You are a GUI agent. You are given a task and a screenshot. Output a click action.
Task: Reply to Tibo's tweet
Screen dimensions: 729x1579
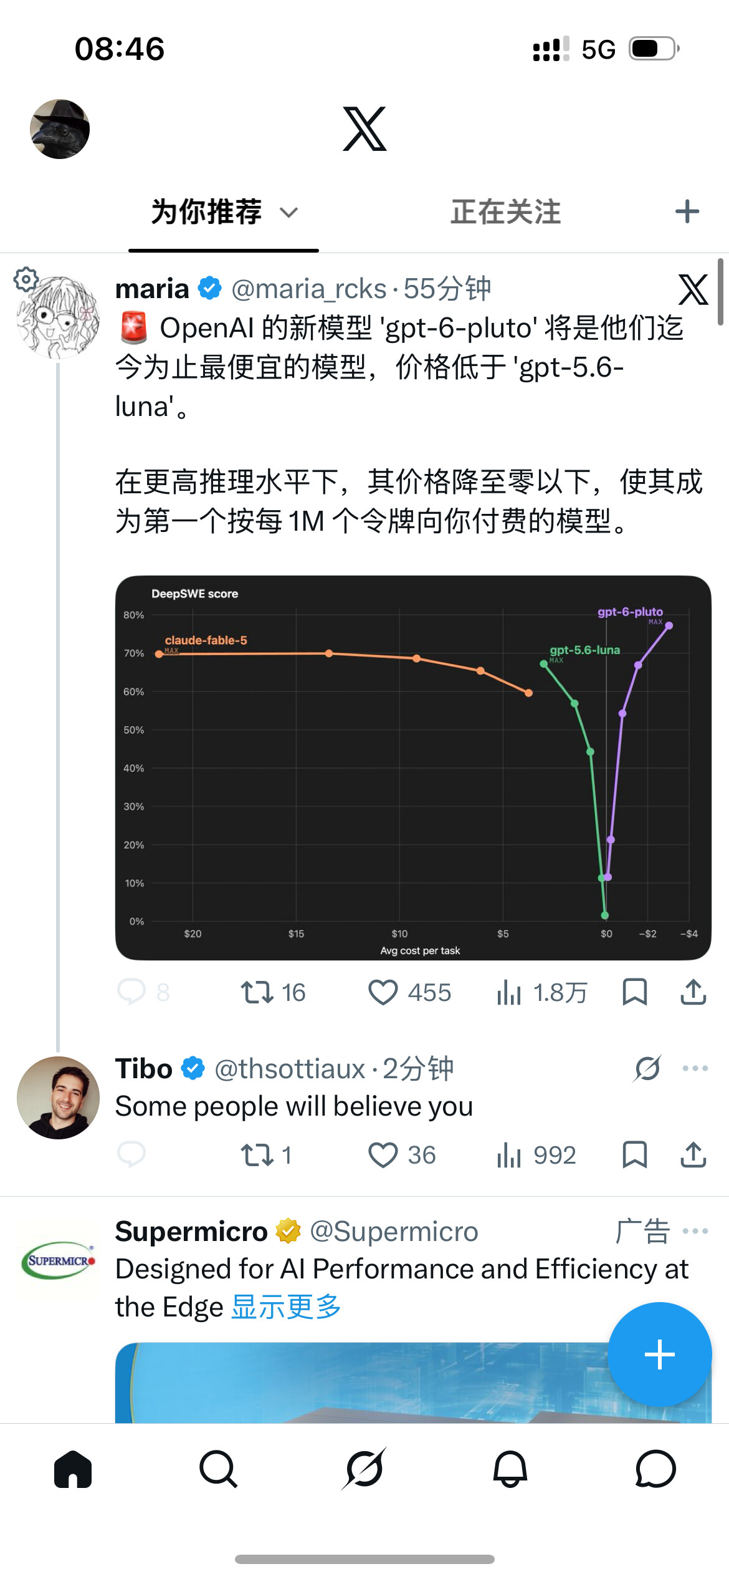(131, 1154)
